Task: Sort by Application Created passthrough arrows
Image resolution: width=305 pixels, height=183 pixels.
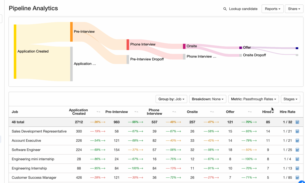Action: point(98,112)
